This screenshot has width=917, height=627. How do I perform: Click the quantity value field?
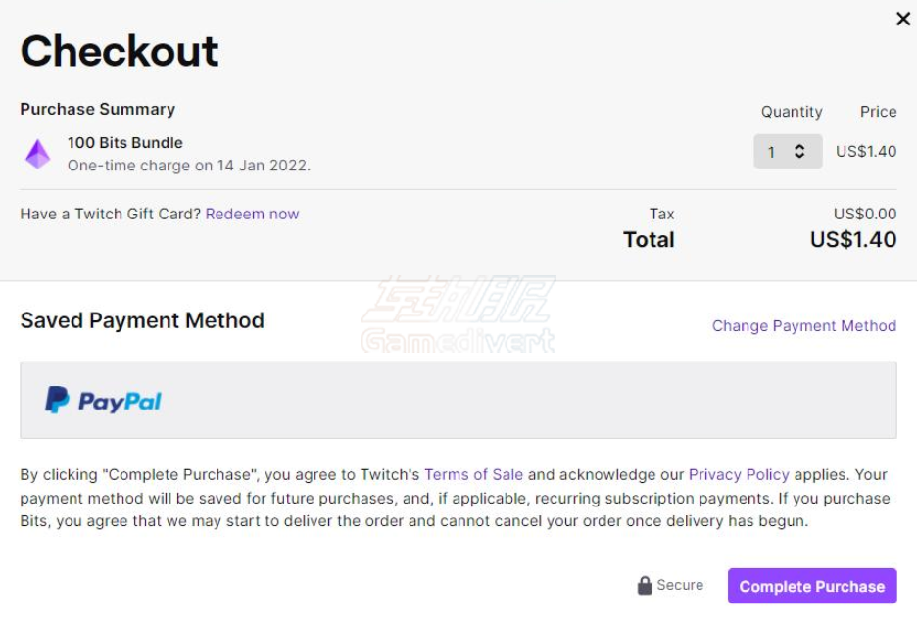773,152
